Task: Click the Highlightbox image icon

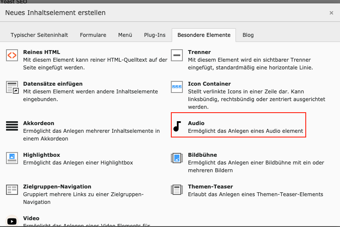Action: point(12,158)
